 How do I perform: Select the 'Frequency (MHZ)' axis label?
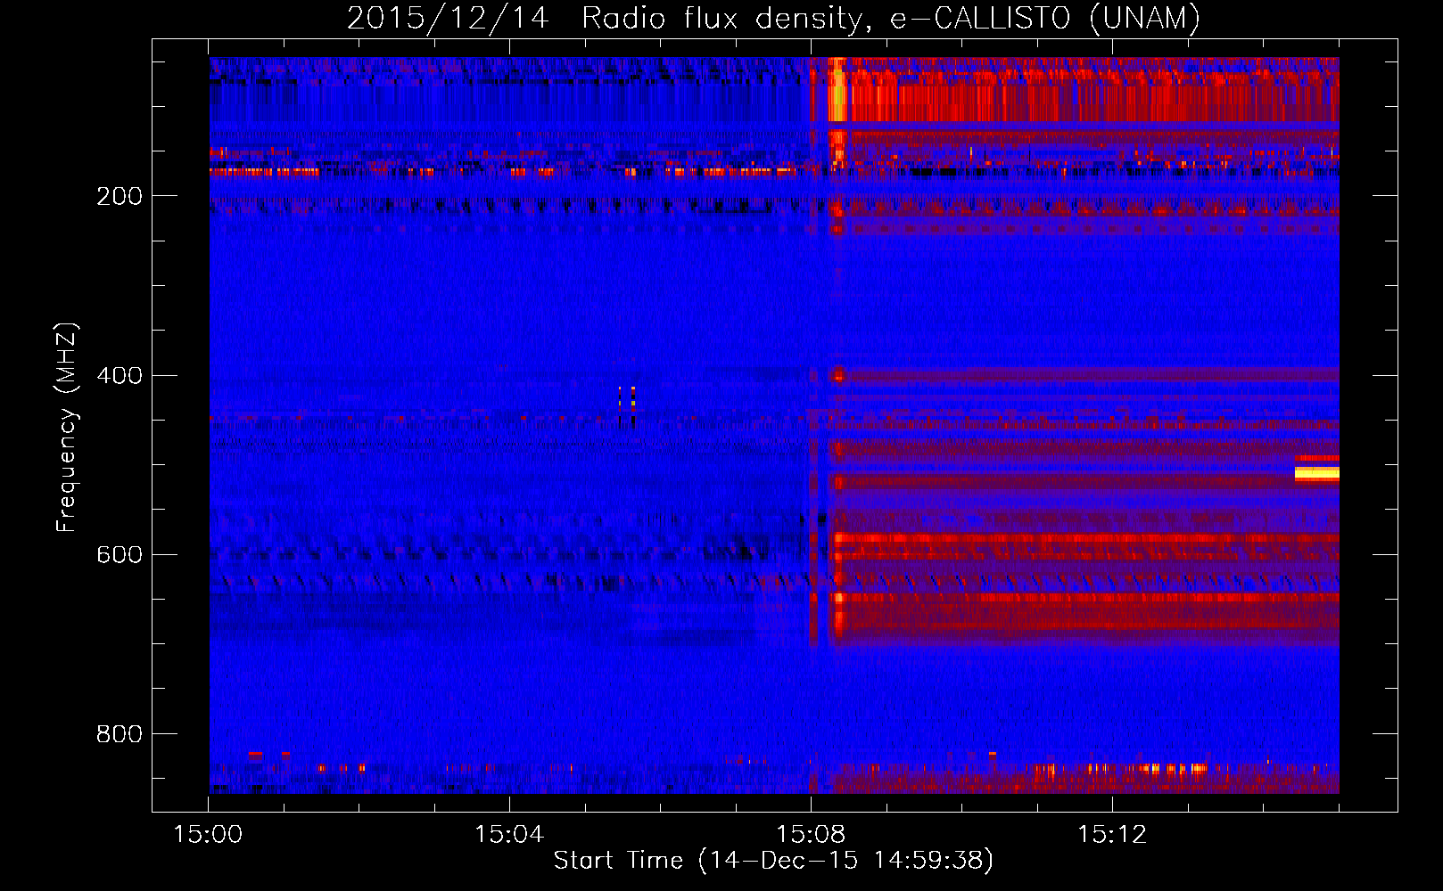[66, 428]
